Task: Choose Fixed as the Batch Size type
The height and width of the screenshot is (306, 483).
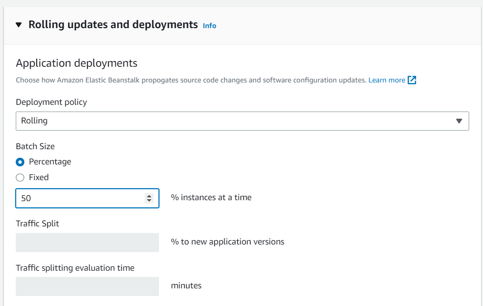Action: [20, 177]
